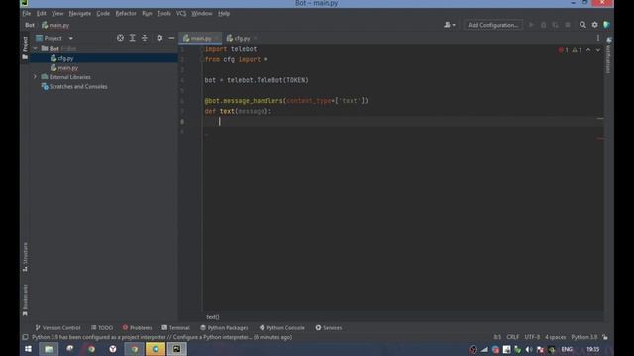
Task: Click the JetBrains Toolbox colorful icon
Action: click(606, 25)
